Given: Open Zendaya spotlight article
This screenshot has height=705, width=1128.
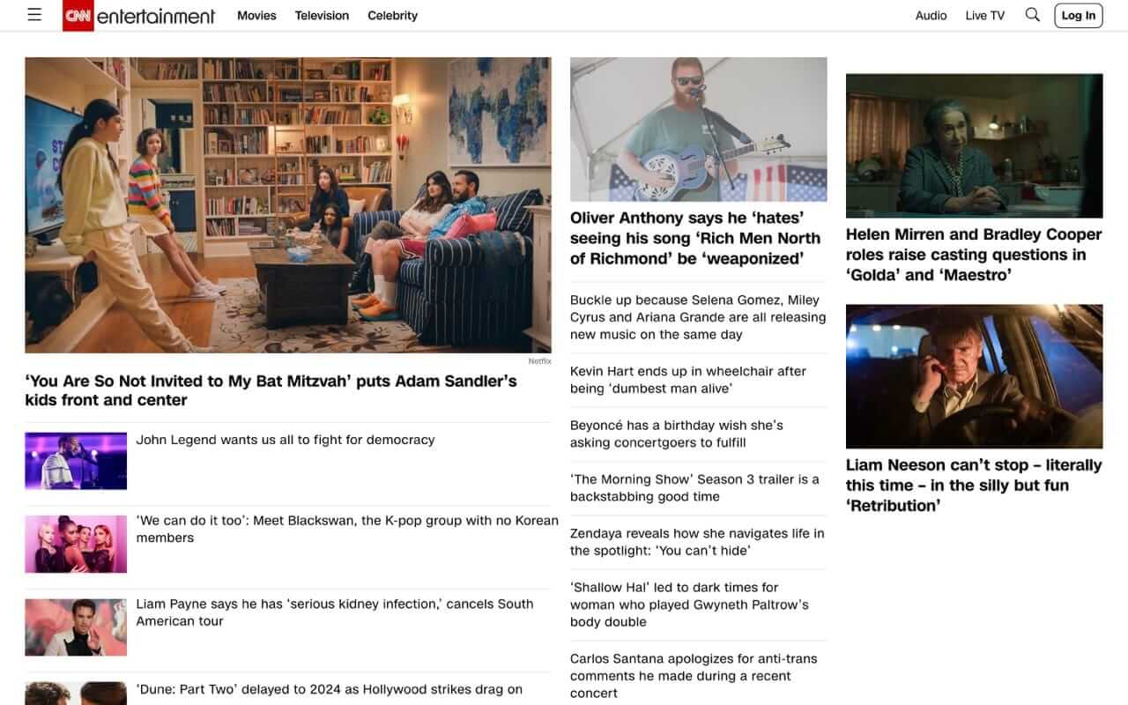Looking at the screenshot, I should (697, 542).
